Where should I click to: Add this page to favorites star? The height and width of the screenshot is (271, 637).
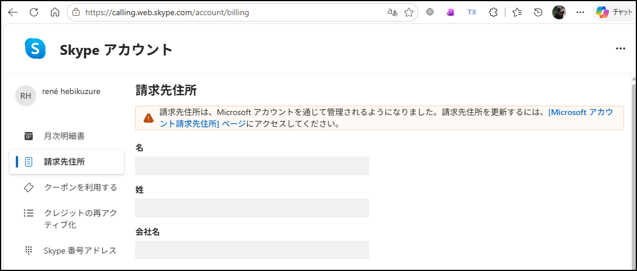tap(409, 13)
